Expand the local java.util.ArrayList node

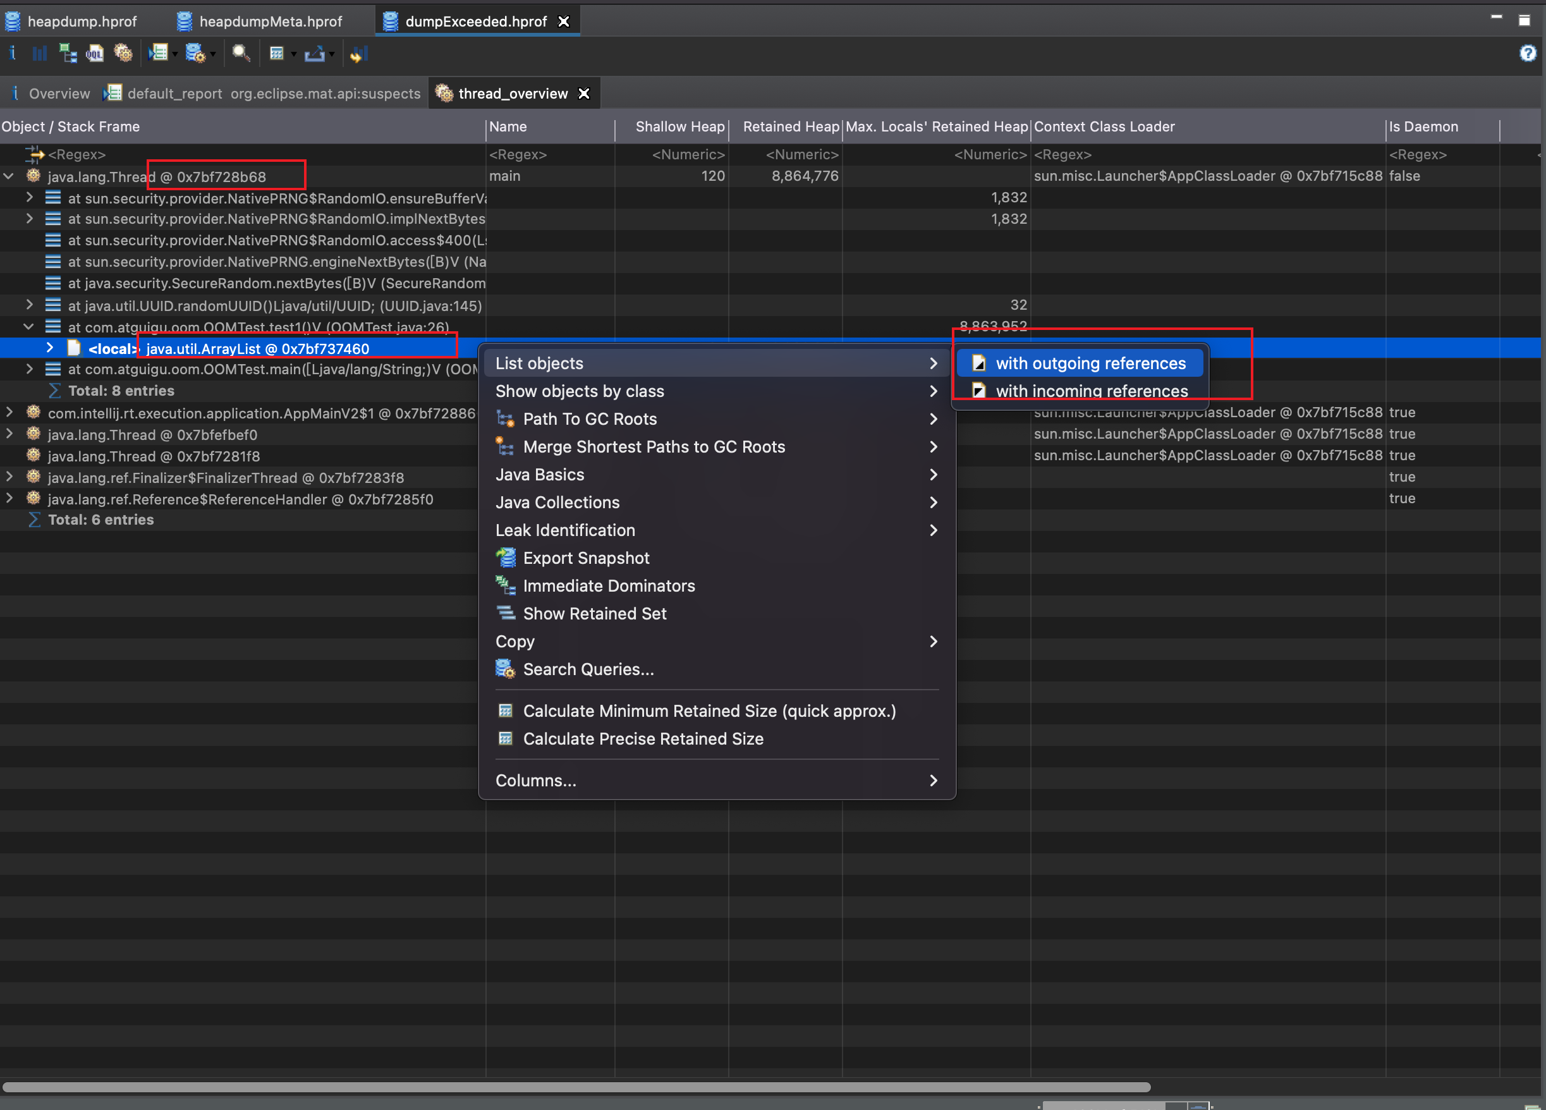(x=50, y=348)
